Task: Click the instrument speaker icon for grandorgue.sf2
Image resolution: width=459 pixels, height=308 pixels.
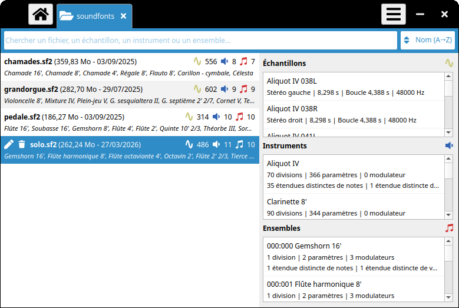Action: [x=224, y=90]
